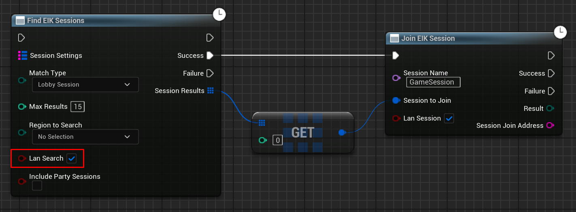Click the Session to Join input pin
The width and height of the screenshot is (576, 212).
(x=396, y=100)
